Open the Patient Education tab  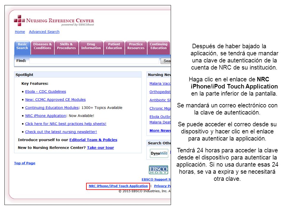[114, 48]
